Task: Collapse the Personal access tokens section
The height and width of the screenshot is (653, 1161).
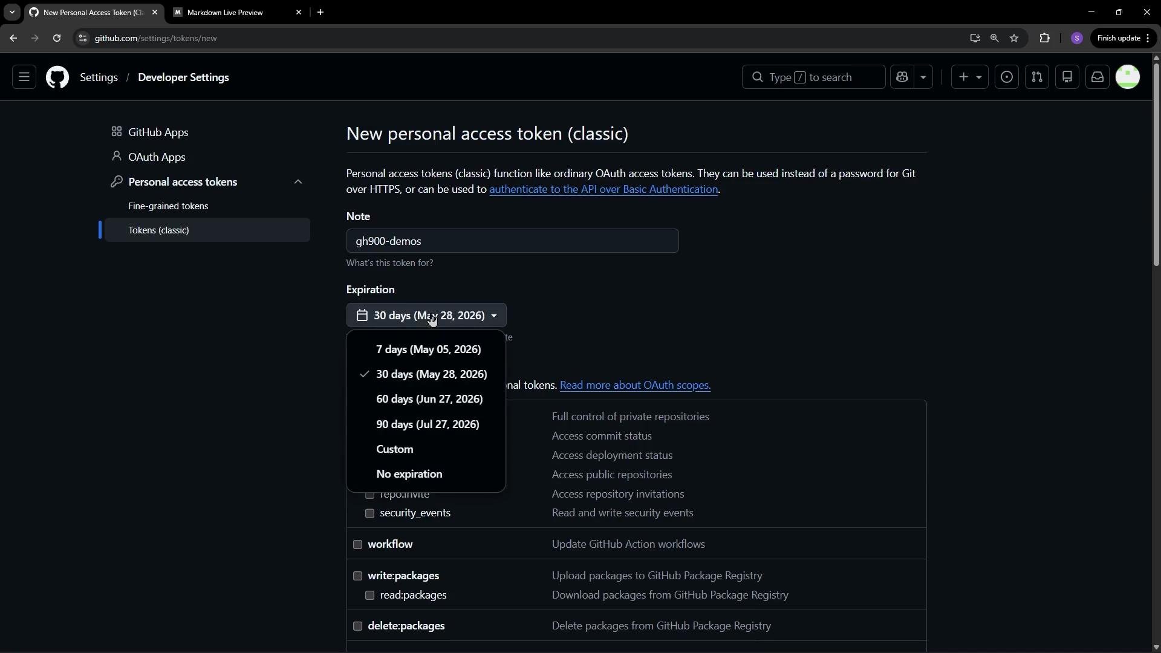Action: coord(298,182)
